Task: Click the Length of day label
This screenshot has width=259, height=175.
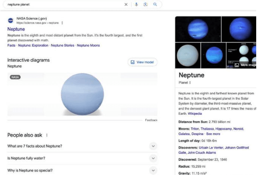Action: 189,141
